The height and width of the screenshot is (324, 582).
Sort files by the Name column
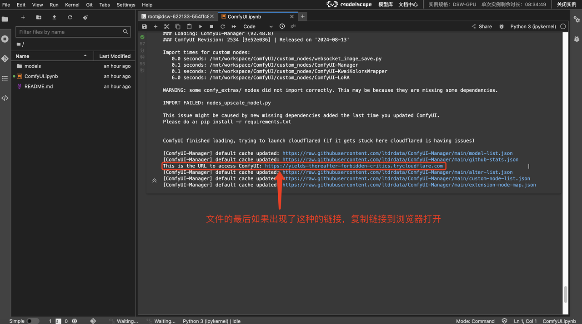(x=51, y=56)
